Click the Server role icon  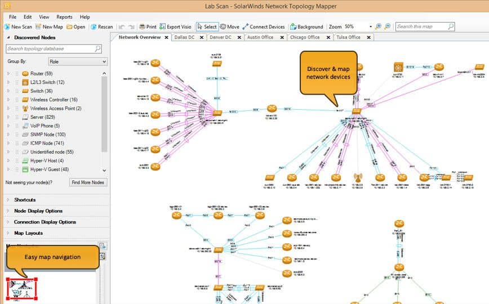coord(25,117)
